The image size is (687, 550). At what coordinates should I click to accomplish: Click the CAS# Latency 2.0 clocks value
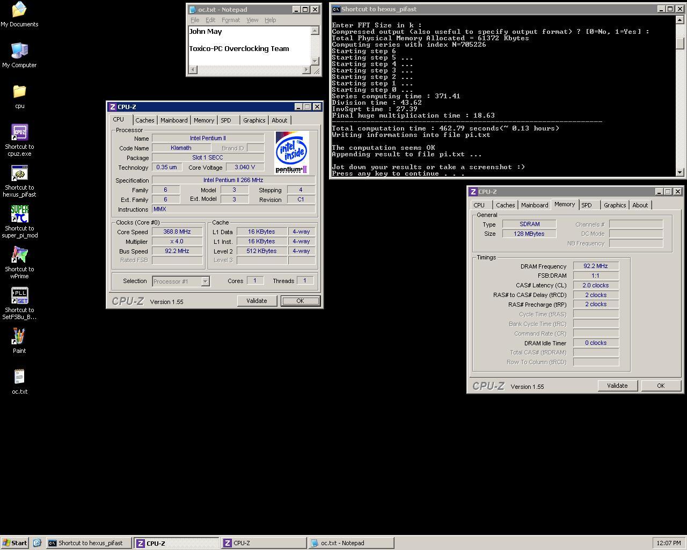(596, 285)
